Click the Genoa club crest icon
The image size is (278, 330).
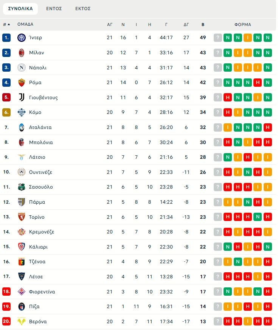coord(22,261)
